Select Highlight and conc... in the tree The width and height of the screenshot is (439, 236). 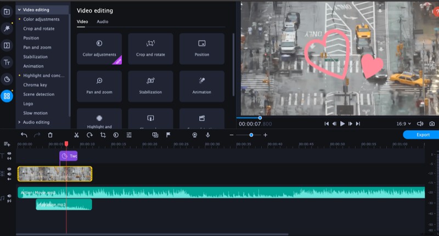click(44, 76)
